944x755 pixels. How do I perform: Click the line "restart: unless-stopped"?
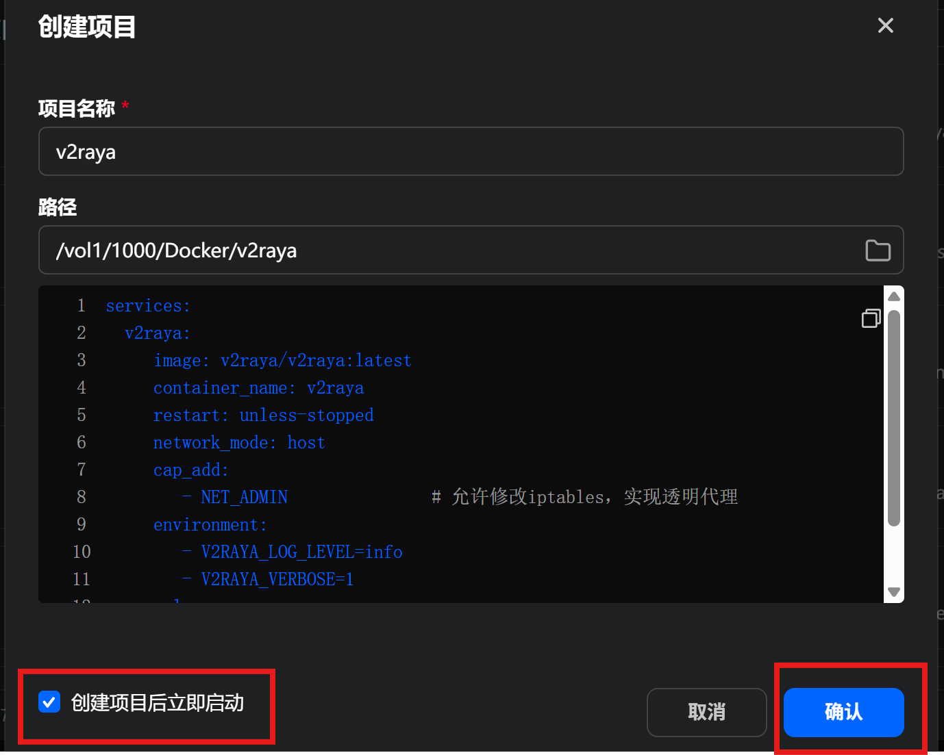(x=263, y=415)
